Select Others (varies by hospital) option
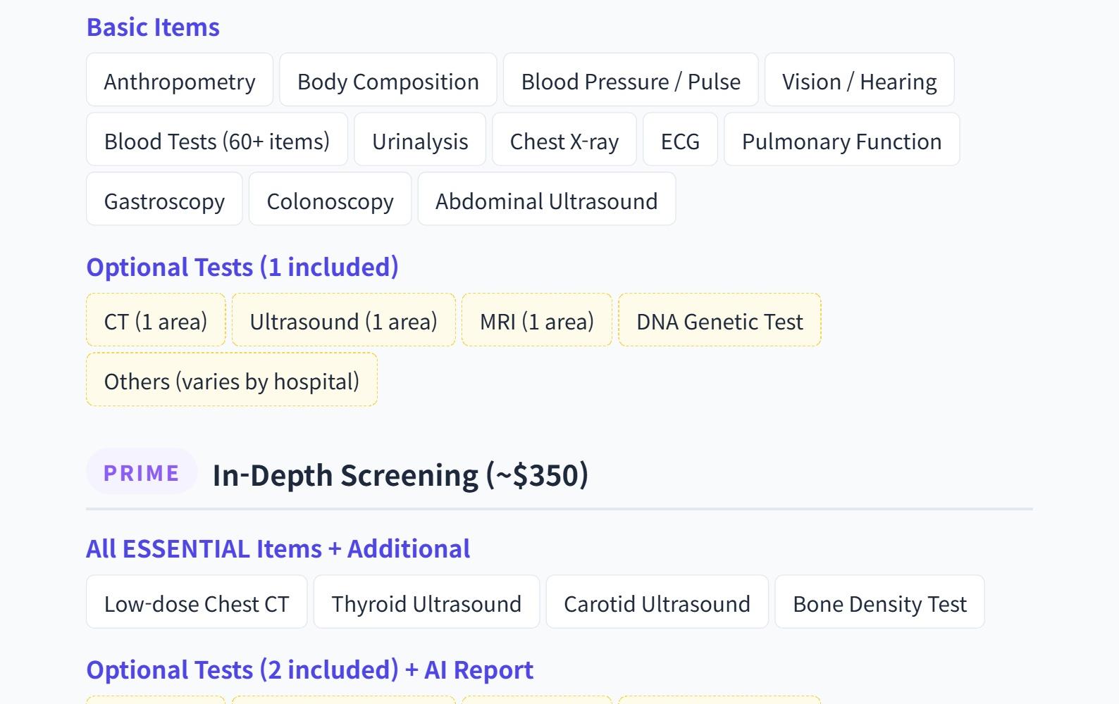The height and width of the screenshot is (704, 1119). 232,380
